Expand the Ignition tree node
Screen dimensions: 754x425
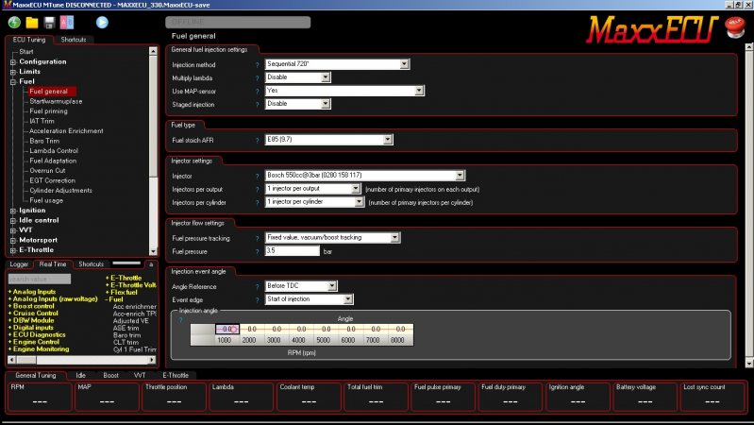(13, 211)
